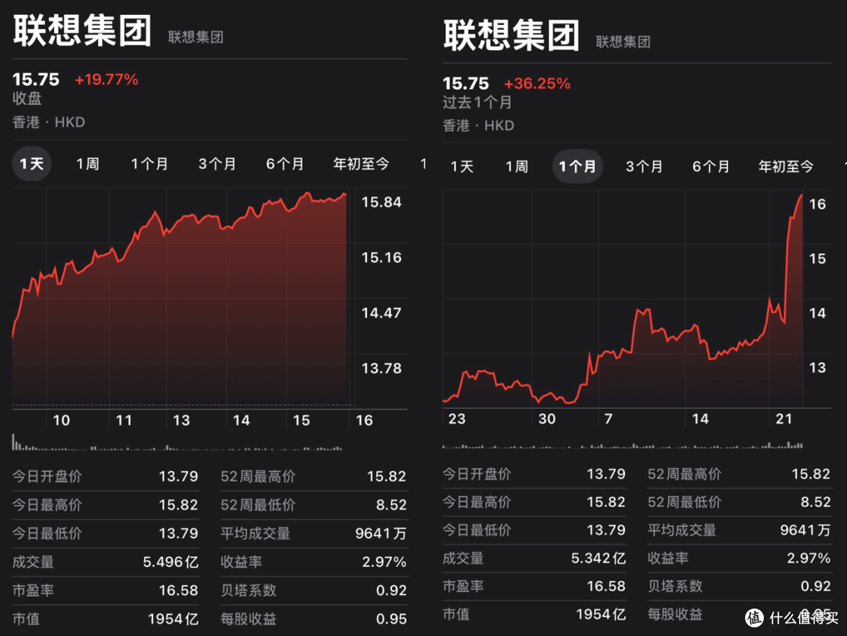The width and height of the screenshot is (847, 636).
Task: Click 16 price axis label on right chart
Action: tap(817, 204)
